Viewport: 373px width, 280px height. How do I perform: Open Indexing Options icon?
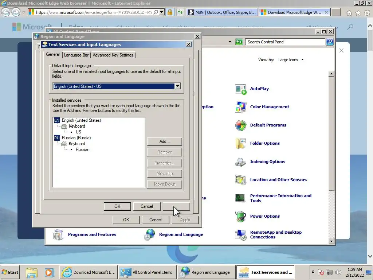pyautogui.click(x=240, y=162)
